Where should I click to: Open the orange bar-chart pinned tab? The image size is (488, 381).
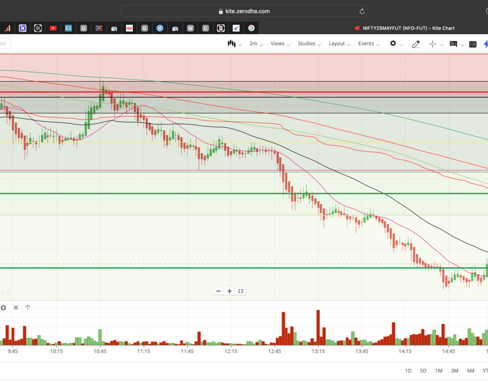click(x=8, y=29)
